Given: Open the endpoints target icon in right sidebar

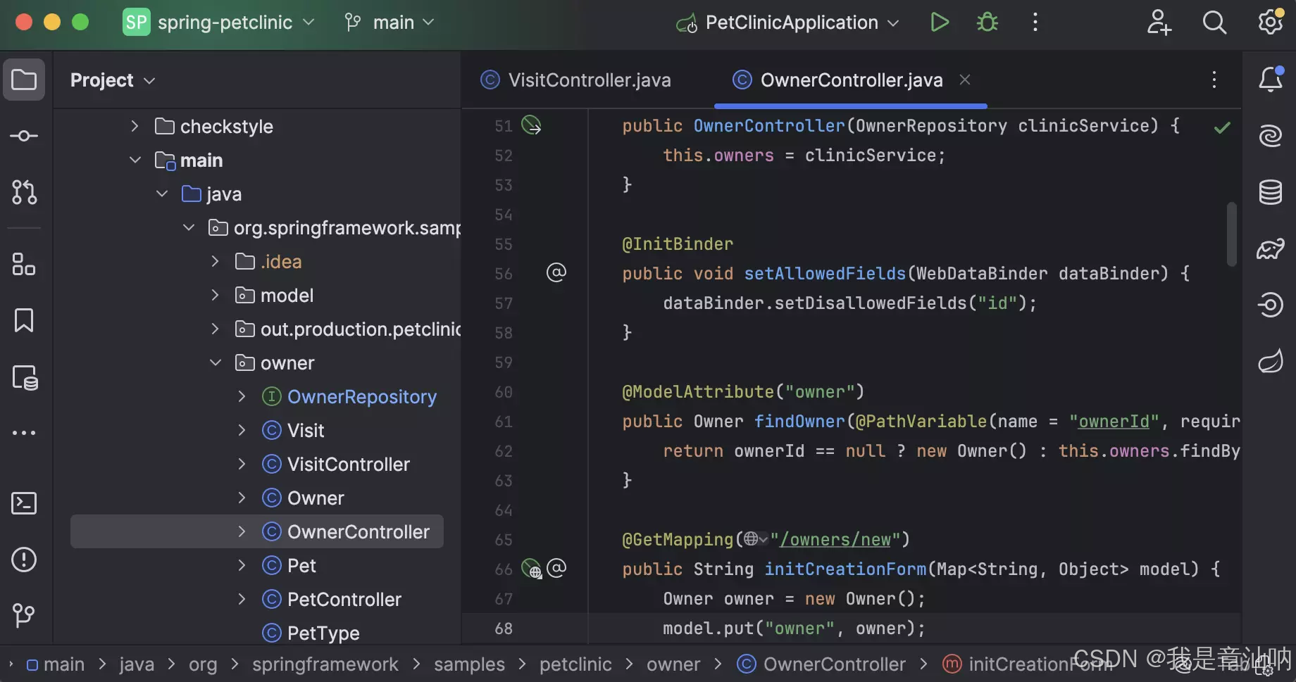Looking at the screenshot, I should point(1271,305).
